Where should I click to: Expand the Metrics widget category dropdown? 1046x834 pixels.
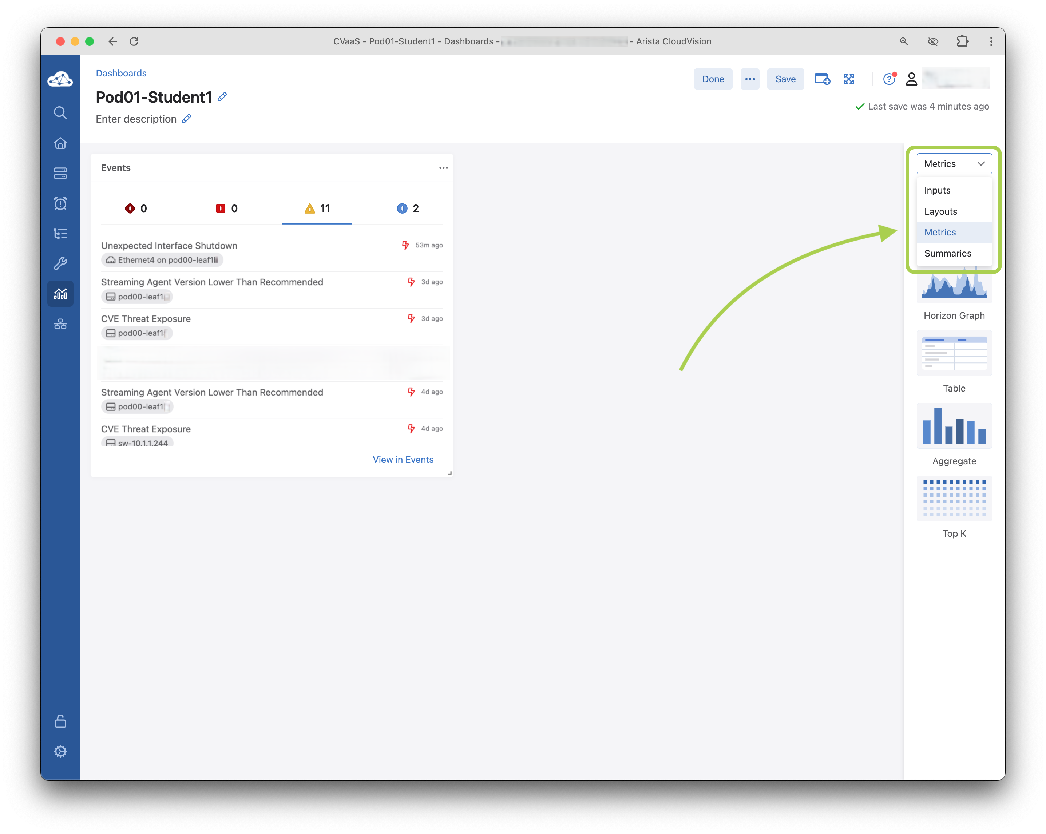(954, 163)
